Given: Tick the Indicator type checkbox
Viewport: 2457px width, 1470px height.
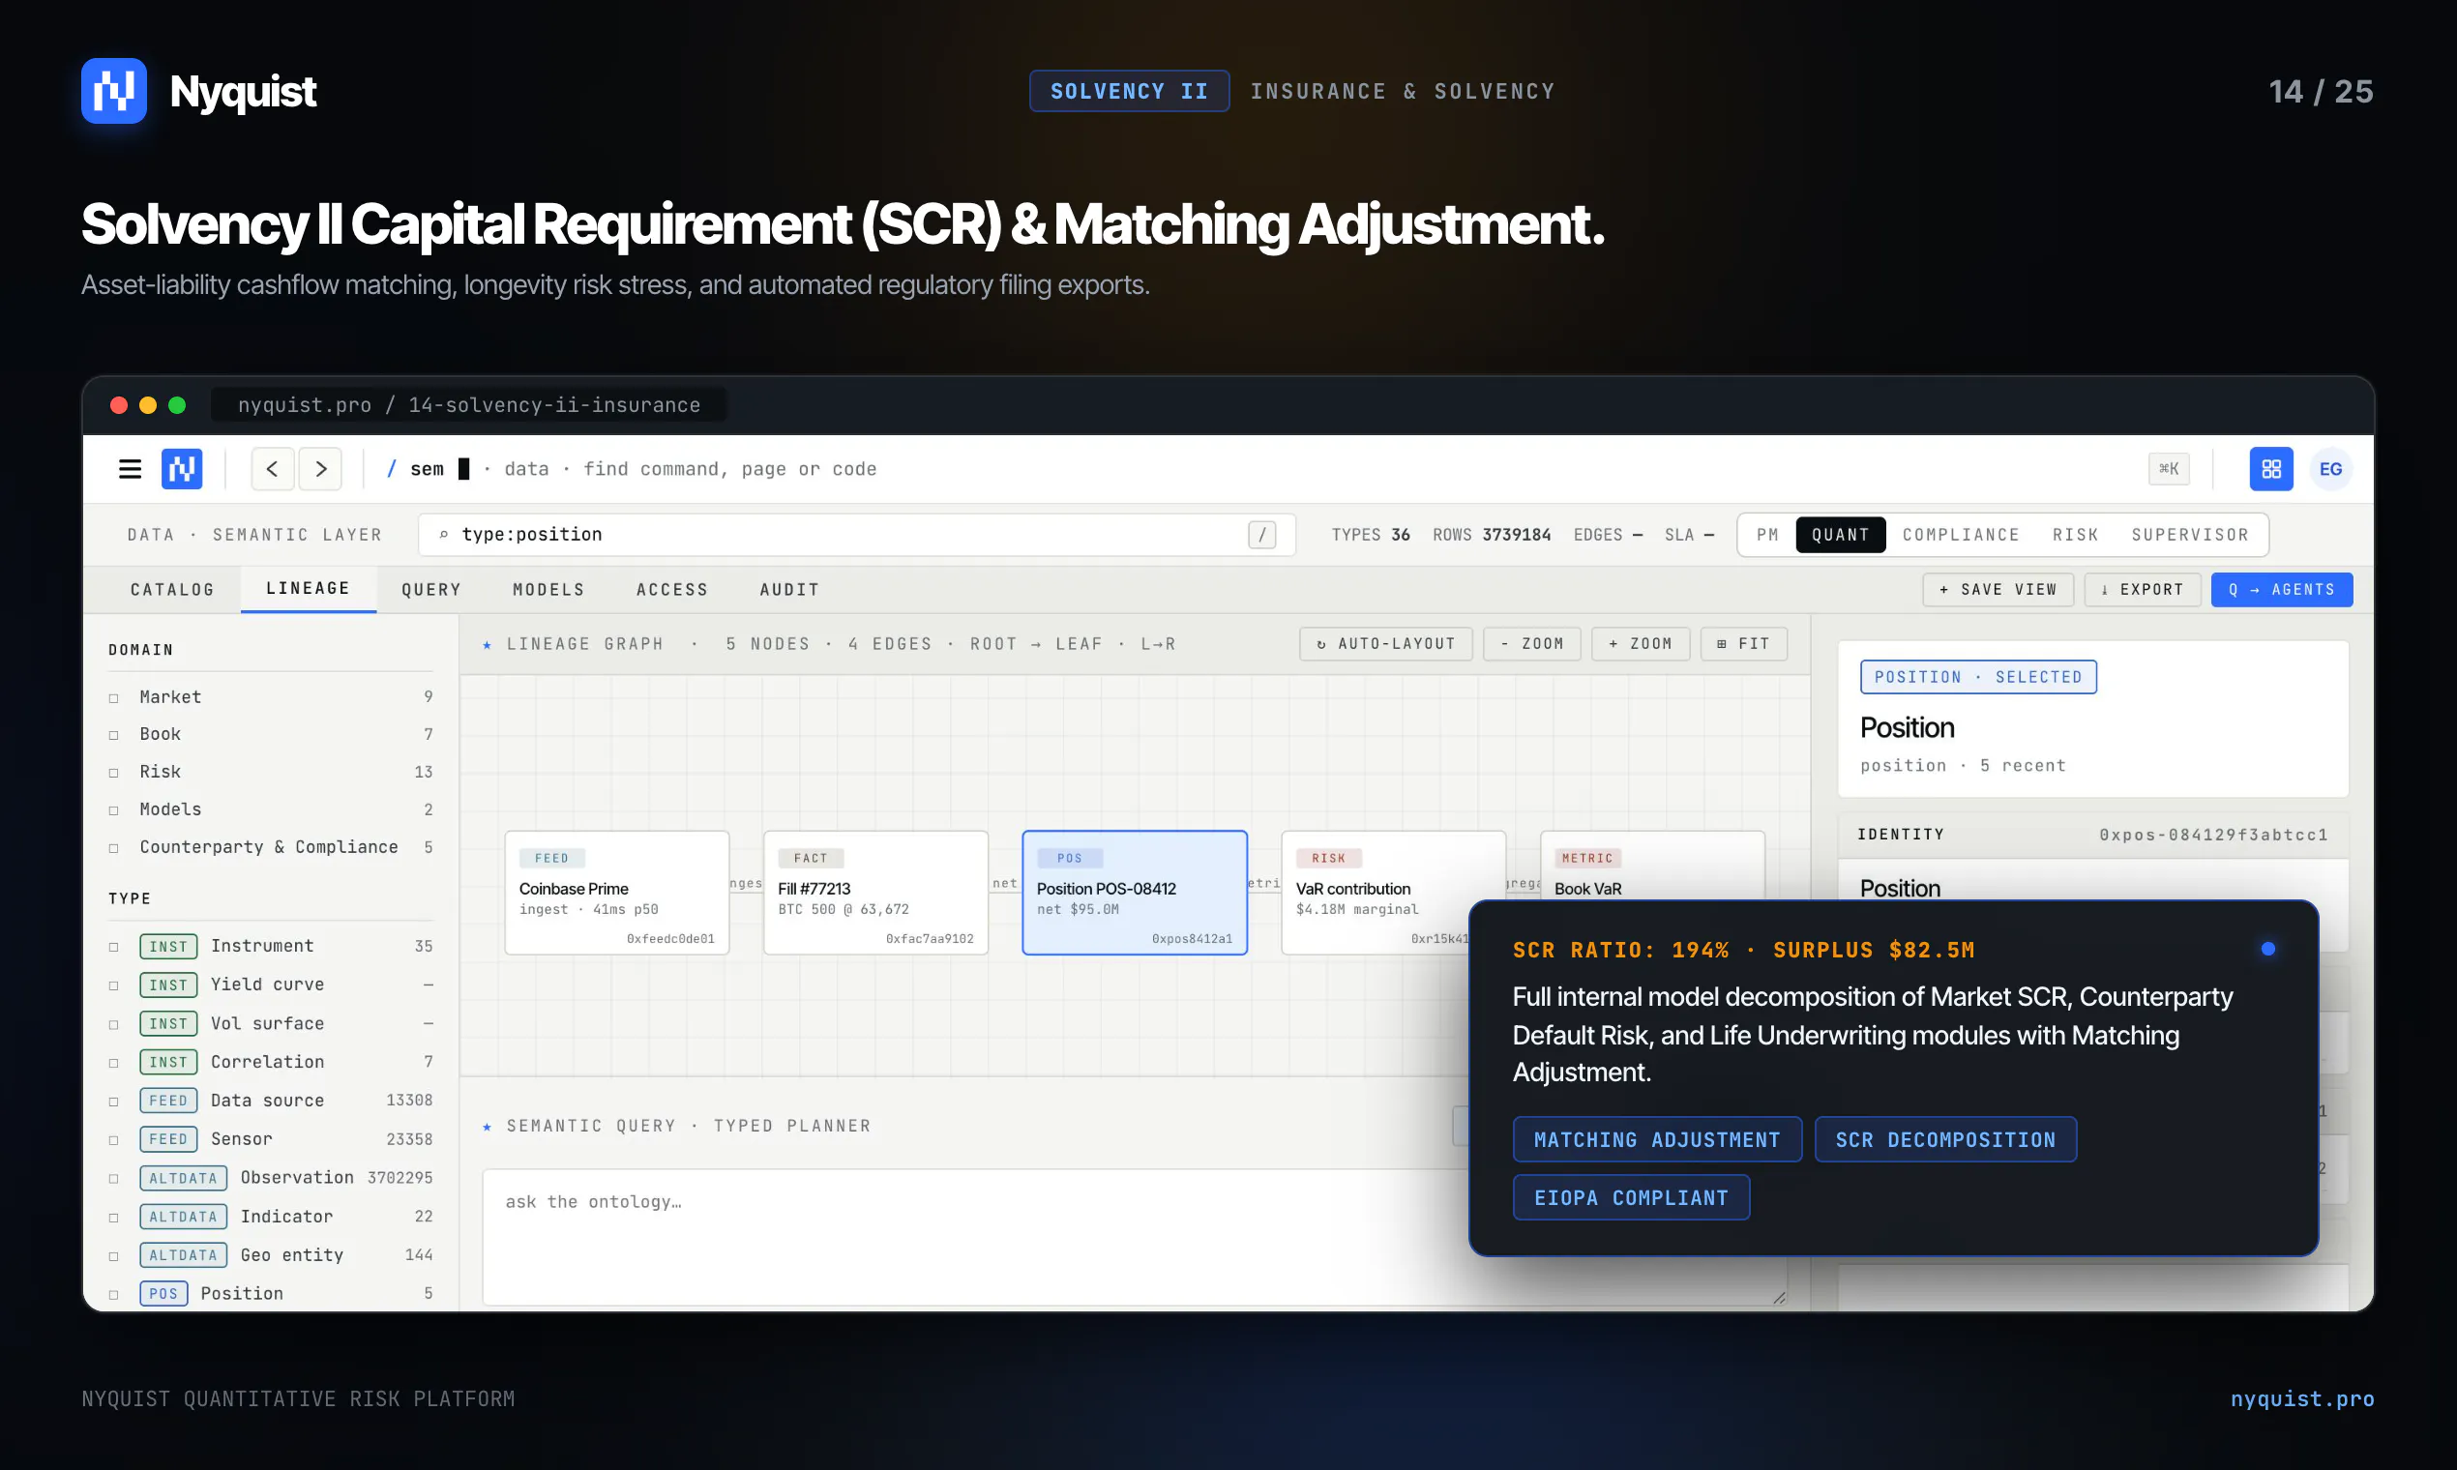Looking at the screenshot, I should (x=114, y=1218).
